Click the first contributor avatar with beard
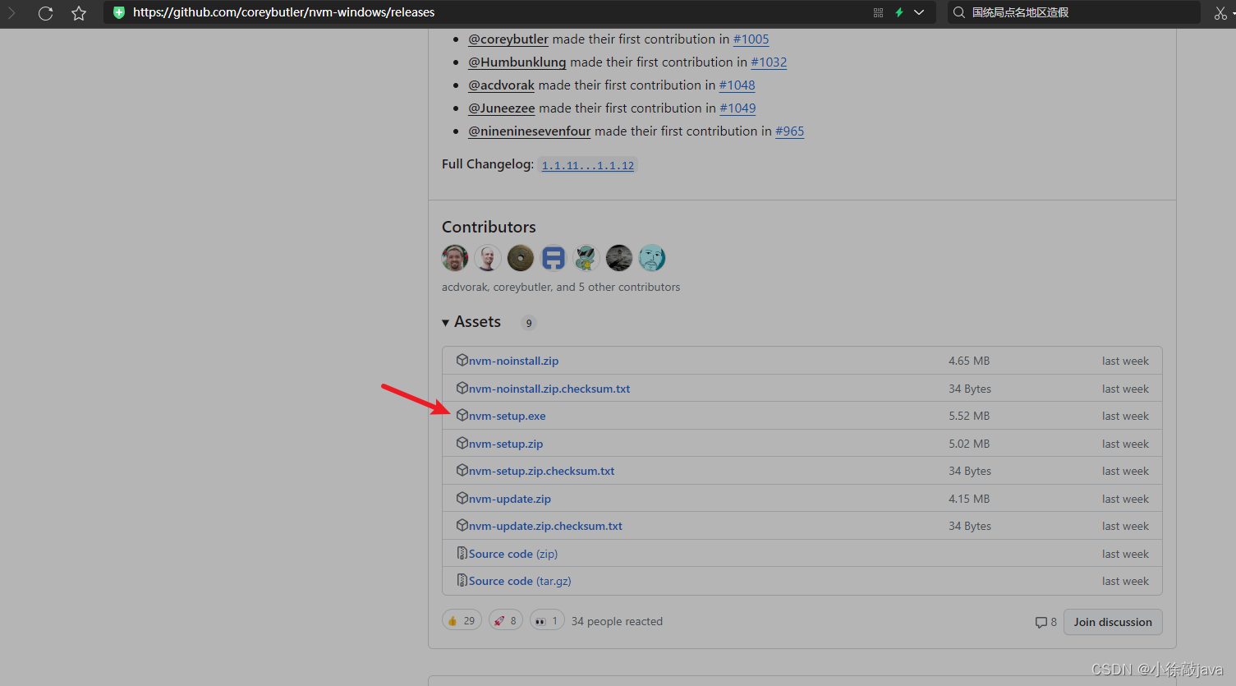 (x=455, y=258)
